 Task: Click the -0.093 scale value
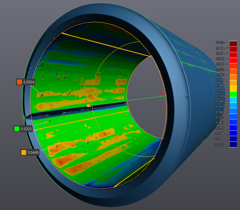click(220, 128)
